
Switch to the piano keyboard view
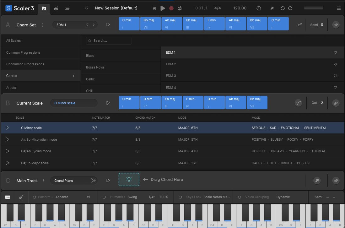[x=8, y=197]
